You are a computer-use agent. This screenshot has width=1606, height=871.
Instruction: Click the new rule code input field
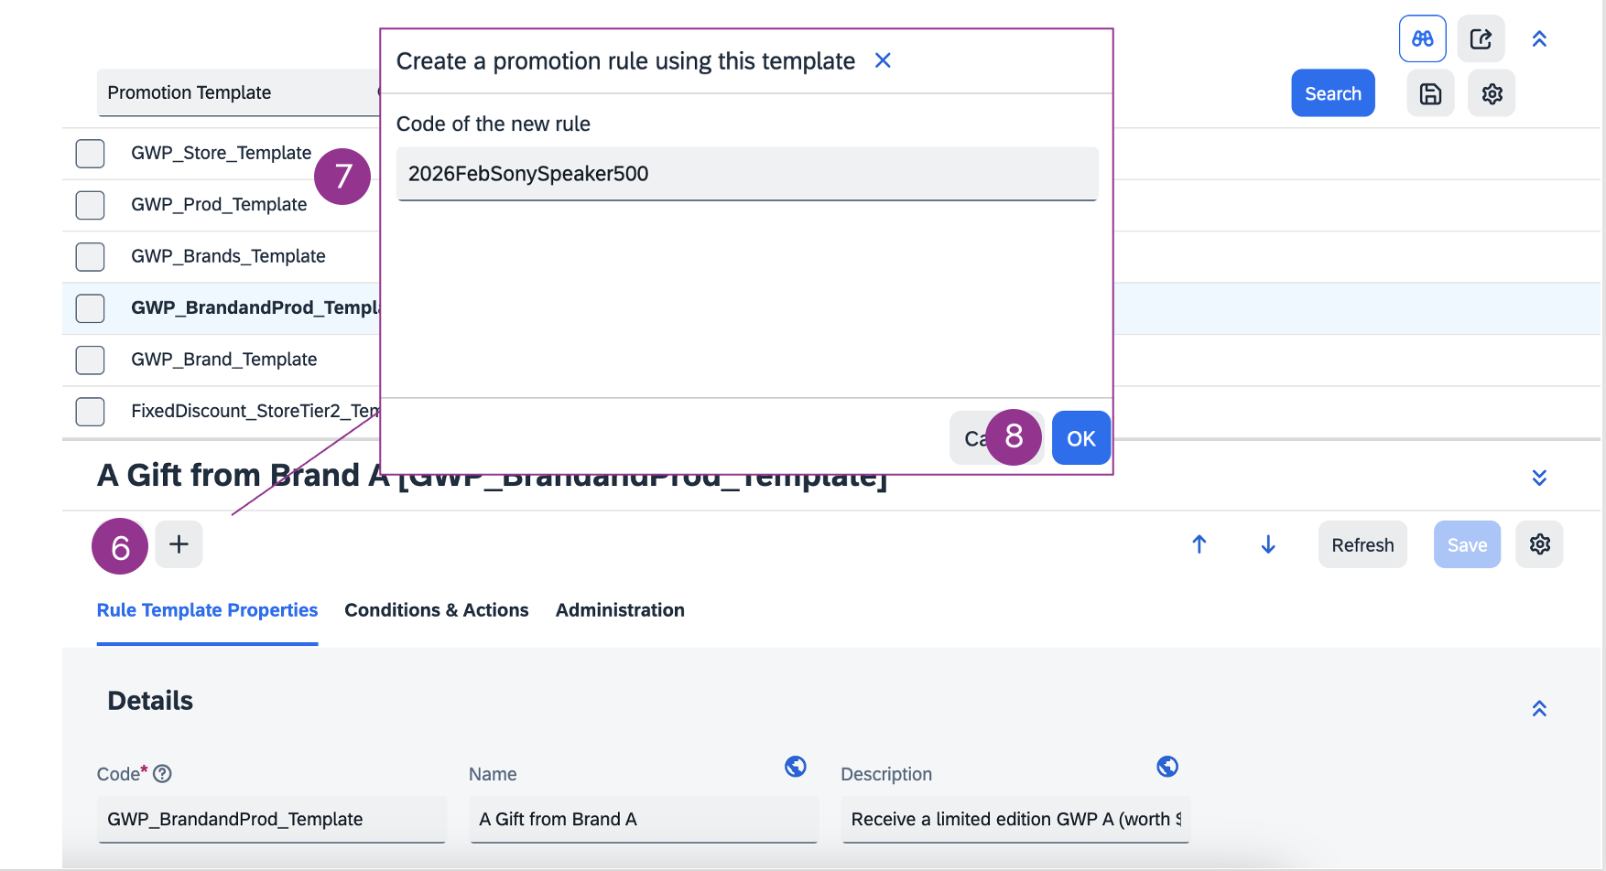click(x=746, y=174)
